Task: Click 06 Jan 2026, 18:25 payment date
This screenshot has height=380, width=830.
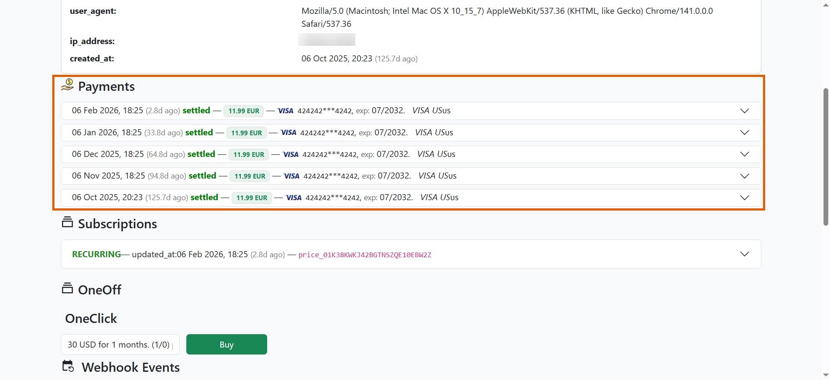Action: 107,132
